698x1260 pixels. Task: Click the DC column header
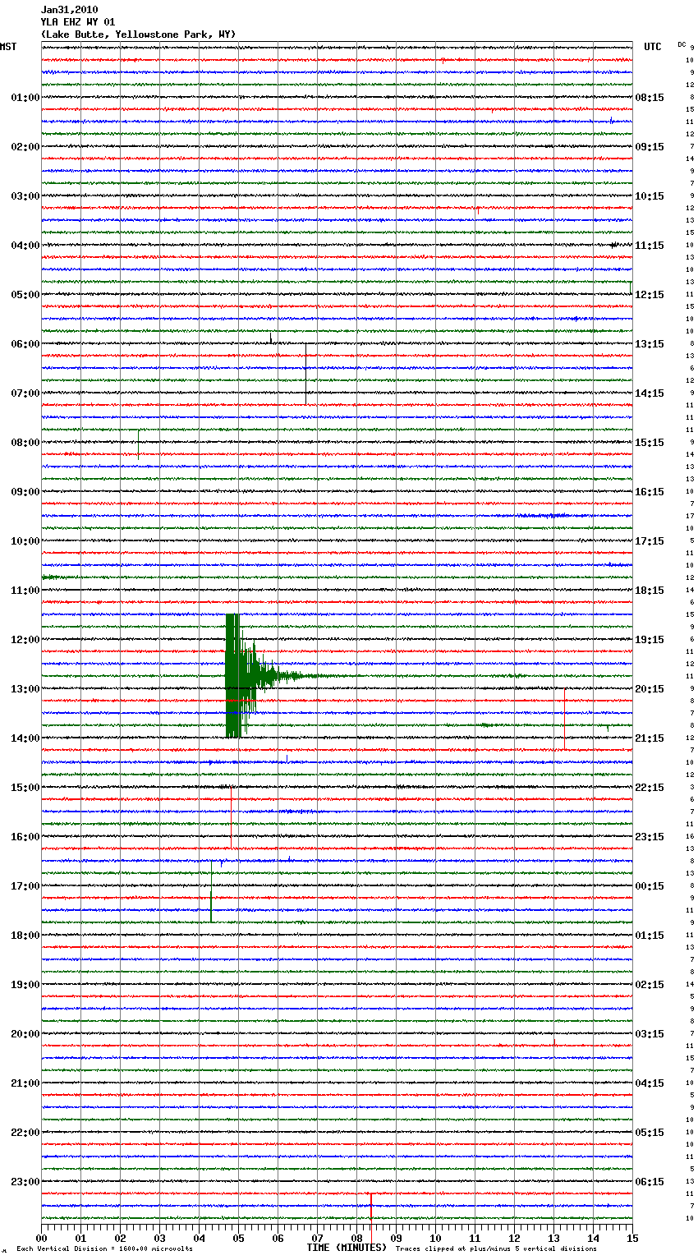coord(682,44)
